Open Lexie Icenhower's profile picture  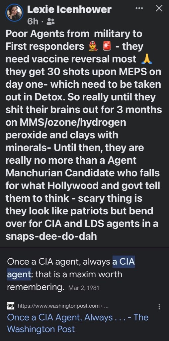coord(14,13)
